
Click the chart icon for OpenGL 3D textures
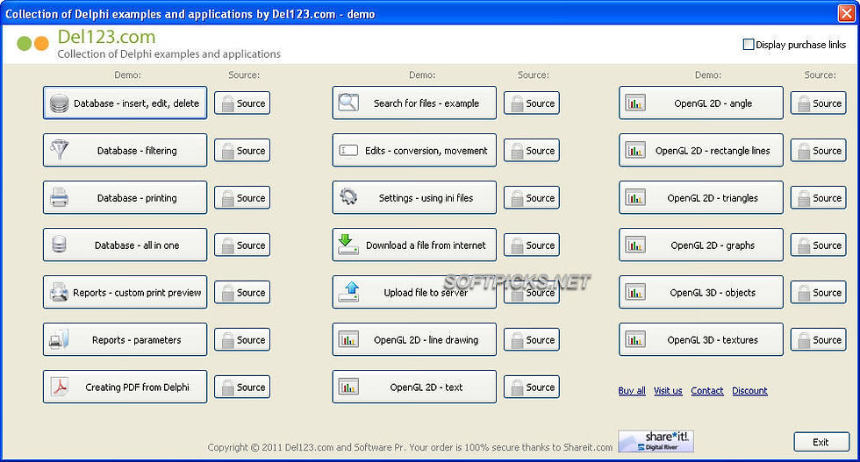tap(635, 339)
